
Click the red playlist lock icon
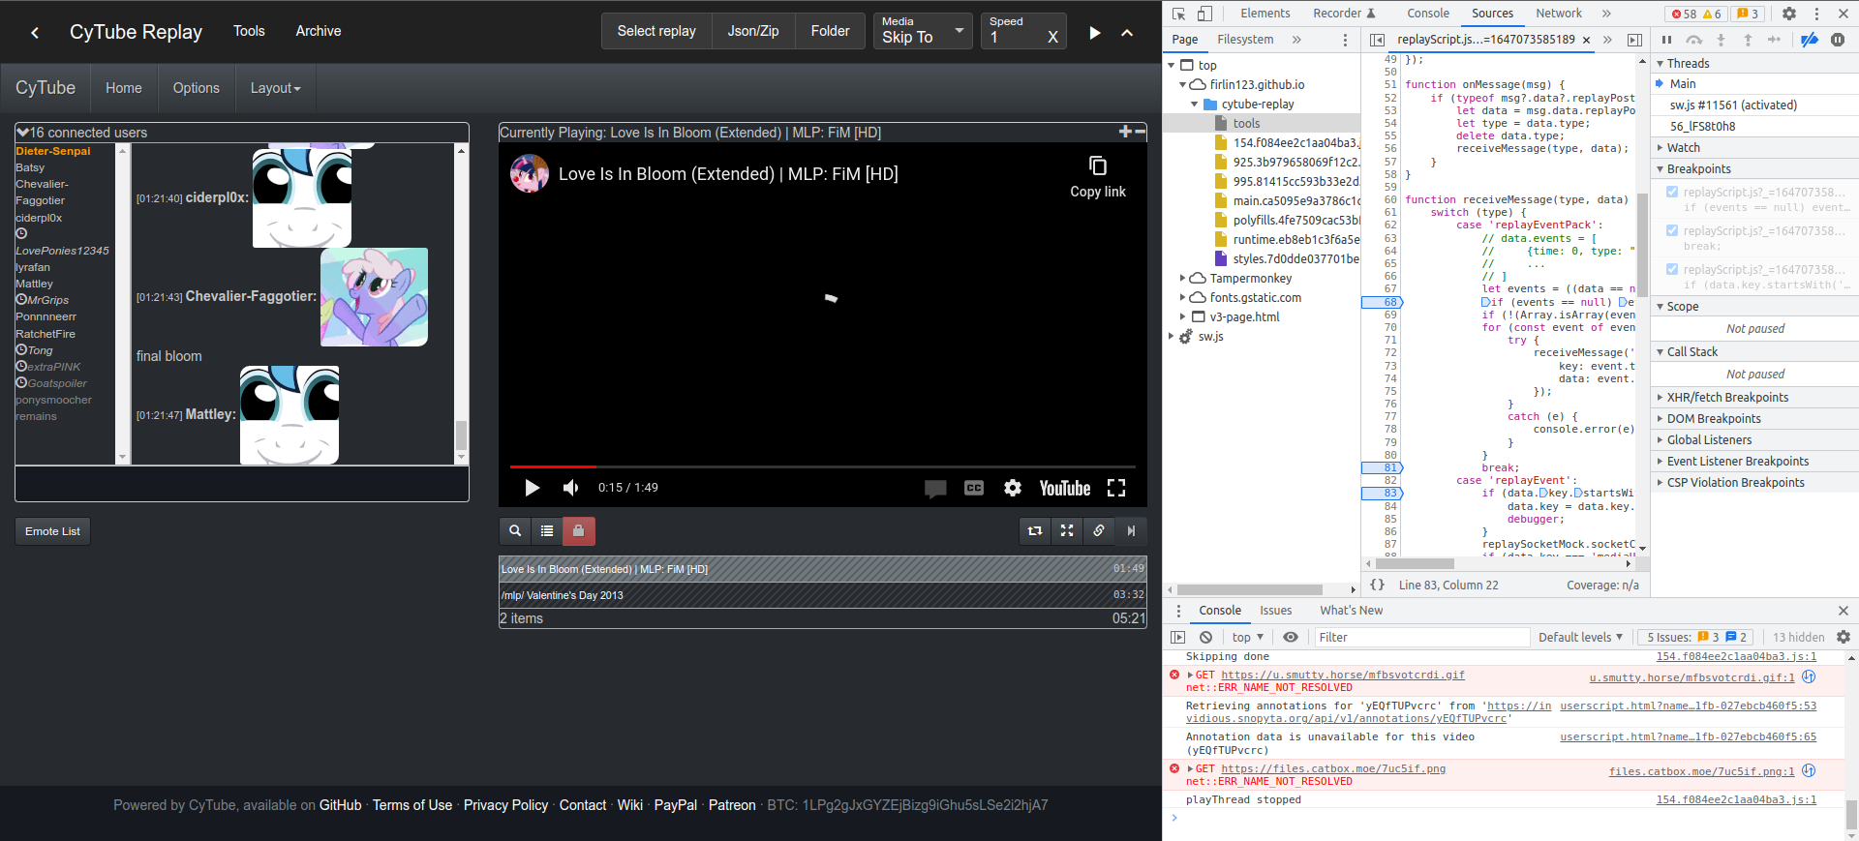(x=578, y=530)
